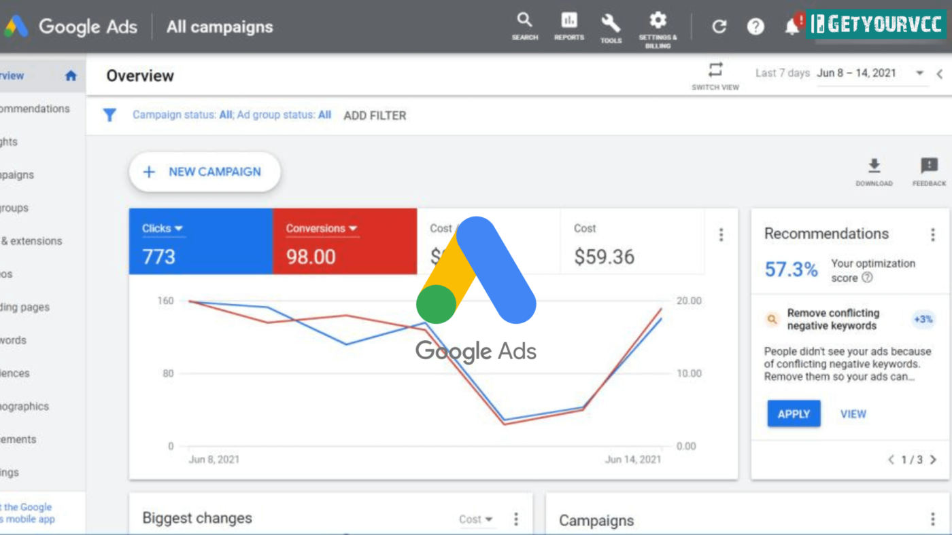Open Campaigns card three-dot menu
Screen dimensions: 952x535
click(x=933, y=520)
